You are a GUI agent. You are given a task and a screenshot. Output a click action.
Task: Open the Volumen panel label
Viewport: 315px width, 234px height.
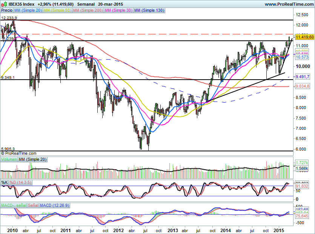click(9, 160)
